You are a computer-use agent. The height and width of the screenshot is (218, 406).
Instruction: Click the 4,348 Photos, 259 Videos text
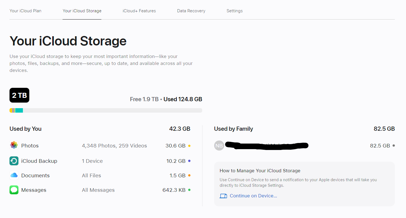click(114, 146)
